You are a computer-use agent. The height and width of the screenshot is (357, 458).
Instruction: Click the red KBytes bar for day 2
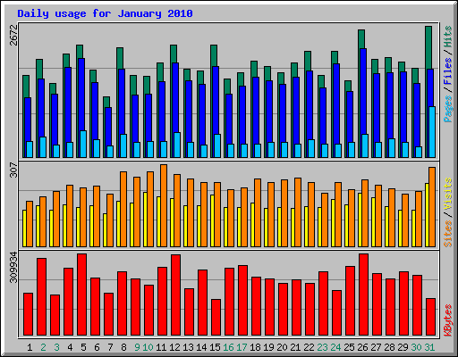pyautogui.click(x=42, y=297)
